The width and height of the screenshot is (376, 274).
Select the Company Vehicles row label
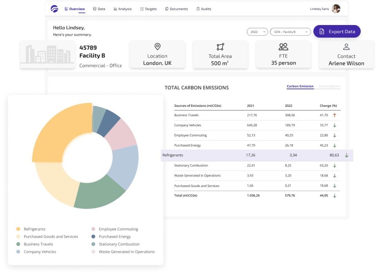pyautogui.click(x=188, y=125)
